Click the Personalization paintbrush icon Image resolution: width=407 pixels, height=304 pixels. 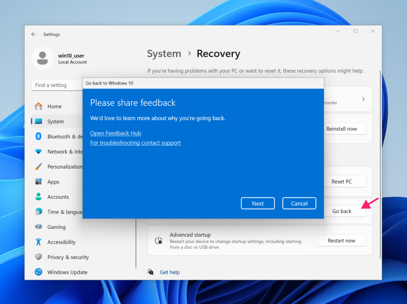tap(39, 167)
